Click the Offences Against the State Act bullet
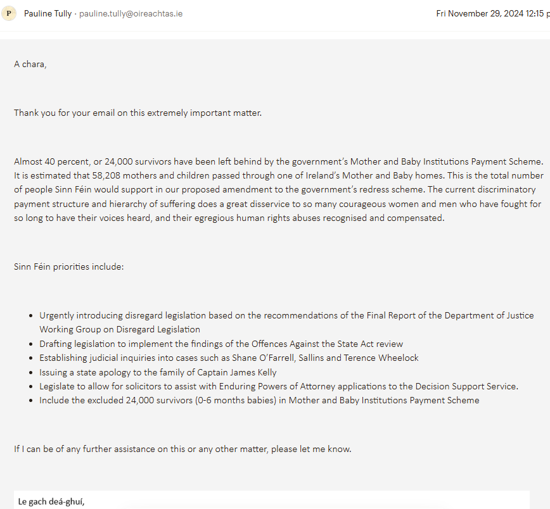550x509 pixels. point(221,344)
